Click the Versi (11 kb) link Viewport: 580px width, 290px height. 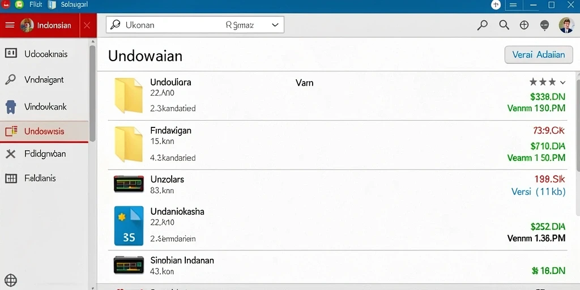[538, 191]
